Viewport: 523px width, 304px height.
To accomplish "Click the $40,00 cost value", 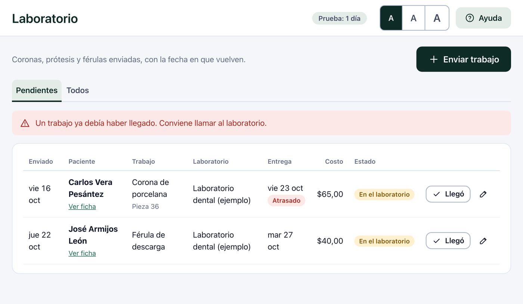I will click(330, 241).
